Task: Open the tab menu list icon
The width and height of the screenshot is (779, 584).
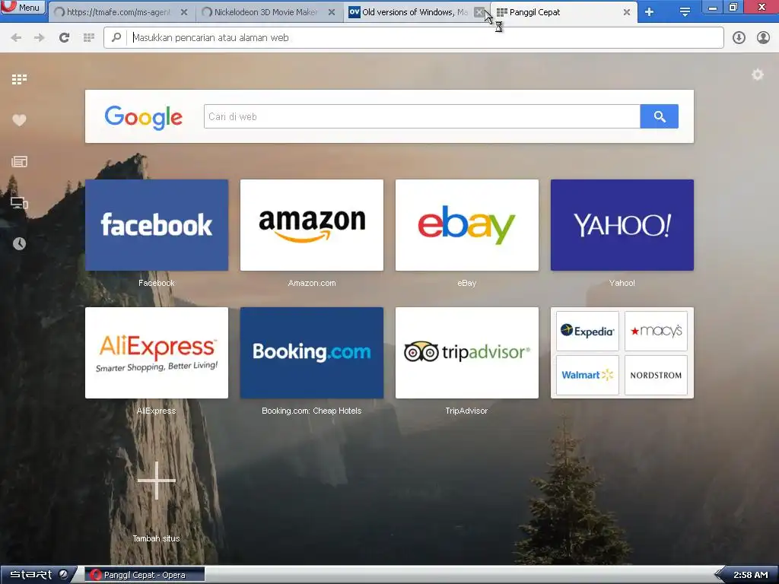Action: click(685, 12)
